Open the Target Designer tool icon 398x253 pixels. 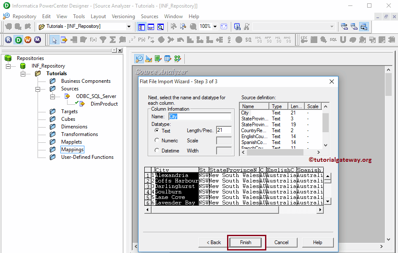[149, 59]
